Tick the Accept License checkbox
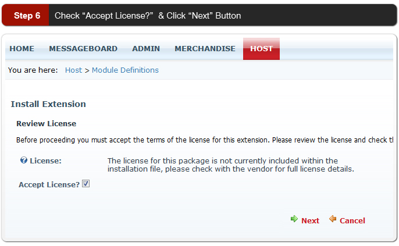This screenshot has height=246, width=399. pyautogui.click(x=85, y=184)
